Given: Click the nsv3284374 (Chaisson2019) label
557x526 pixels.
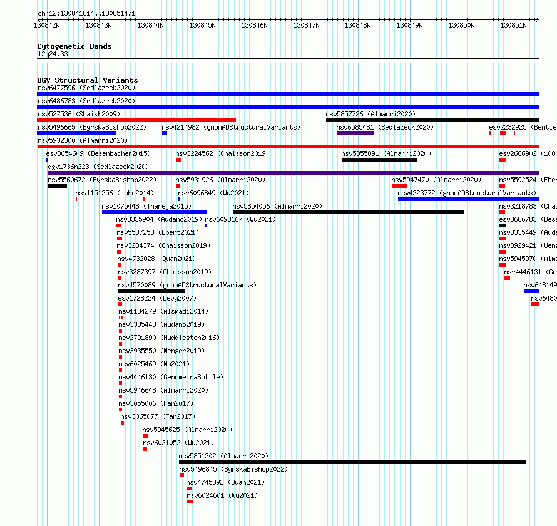Looking at the screenshot, I should pyautogui.click(x=163, y=245).
